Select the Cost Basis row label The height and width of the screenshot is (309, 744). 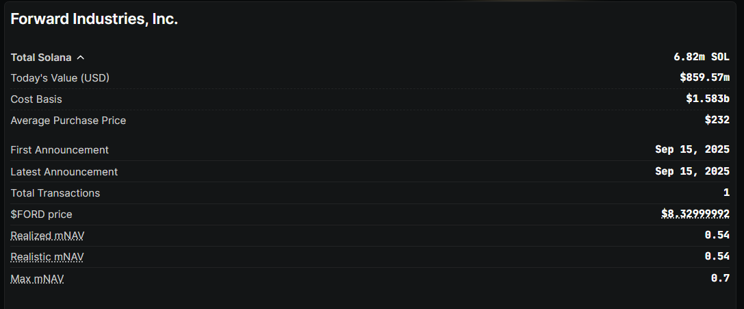pyautogui.click(x=36, y=99)
